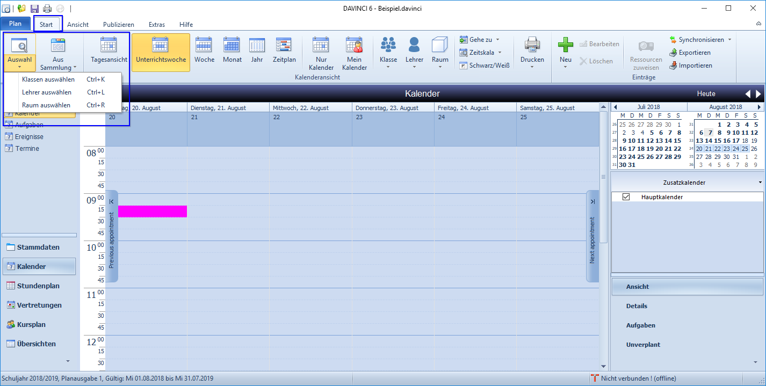Open the Aufgaben side panel
The width and height of the screenshot is (766, 386).
click(687, 325)
